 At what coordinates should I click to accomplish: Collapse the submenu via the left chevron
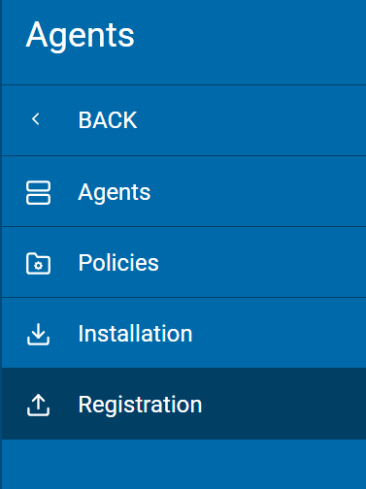[x=36, y=119]
